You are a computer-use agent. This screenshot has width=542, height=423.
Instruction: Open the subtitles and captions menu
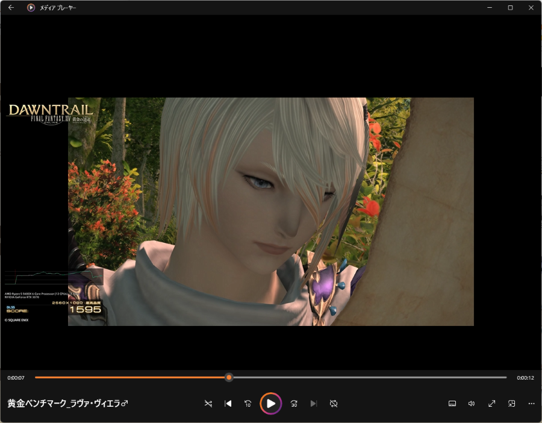click(452, 403)
